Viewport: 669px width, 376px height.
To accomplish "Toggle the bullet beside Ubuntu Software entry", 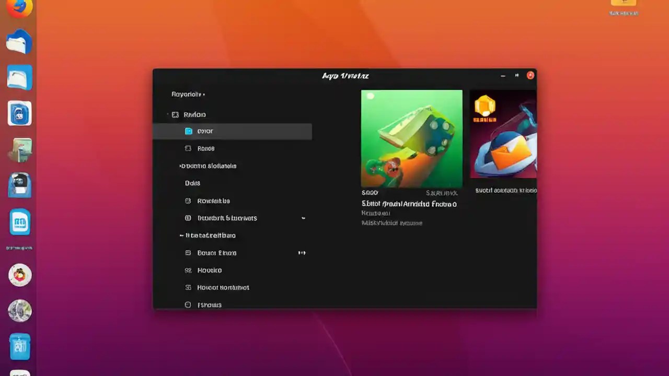I will pyautogui.click(x=180, y=166).
